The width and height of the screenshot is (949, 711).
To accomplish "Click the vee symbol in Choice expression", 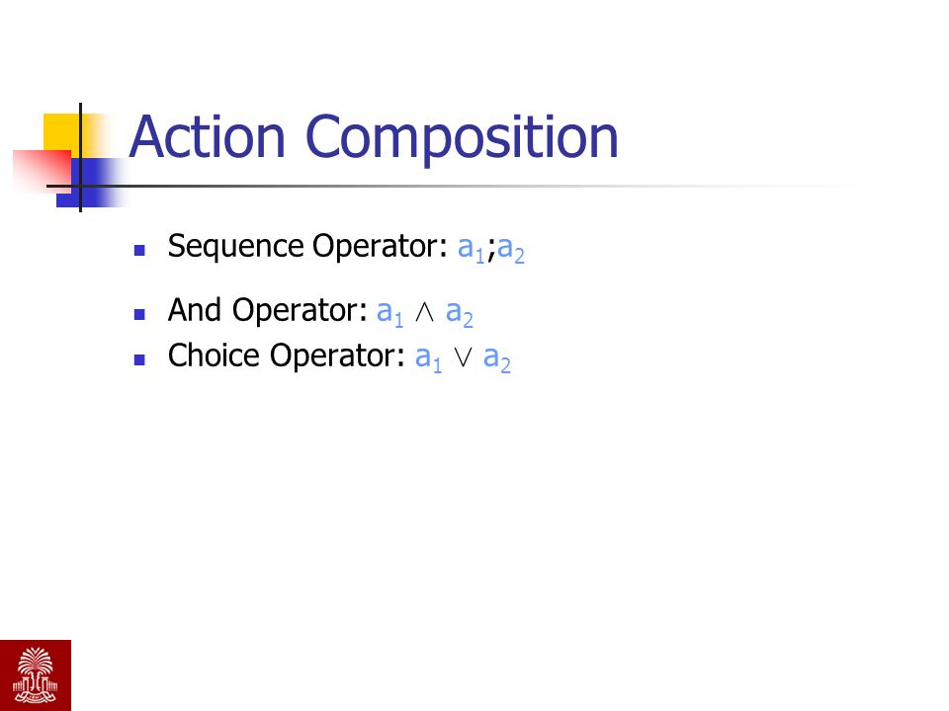I will 463,356.
